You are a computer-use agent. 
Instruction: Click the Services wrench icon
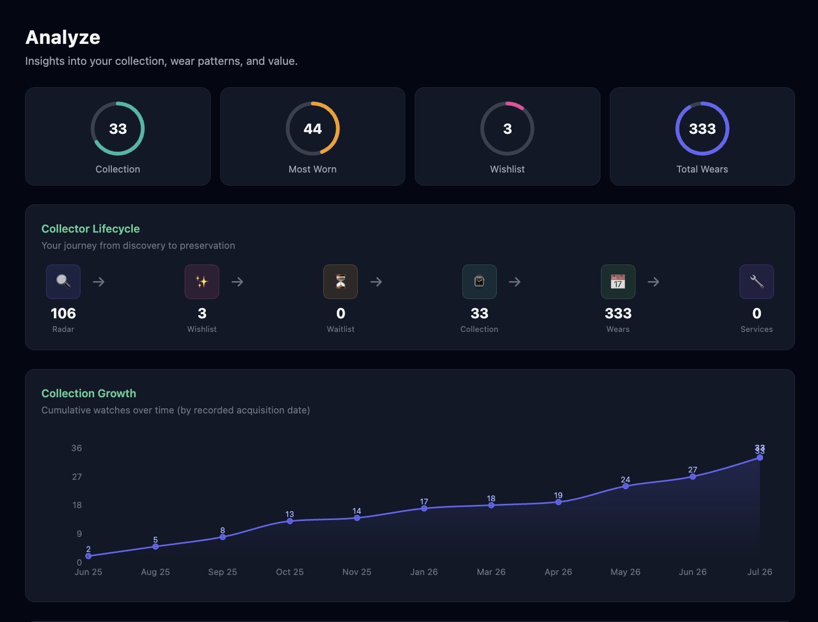(x=757, y=282)
